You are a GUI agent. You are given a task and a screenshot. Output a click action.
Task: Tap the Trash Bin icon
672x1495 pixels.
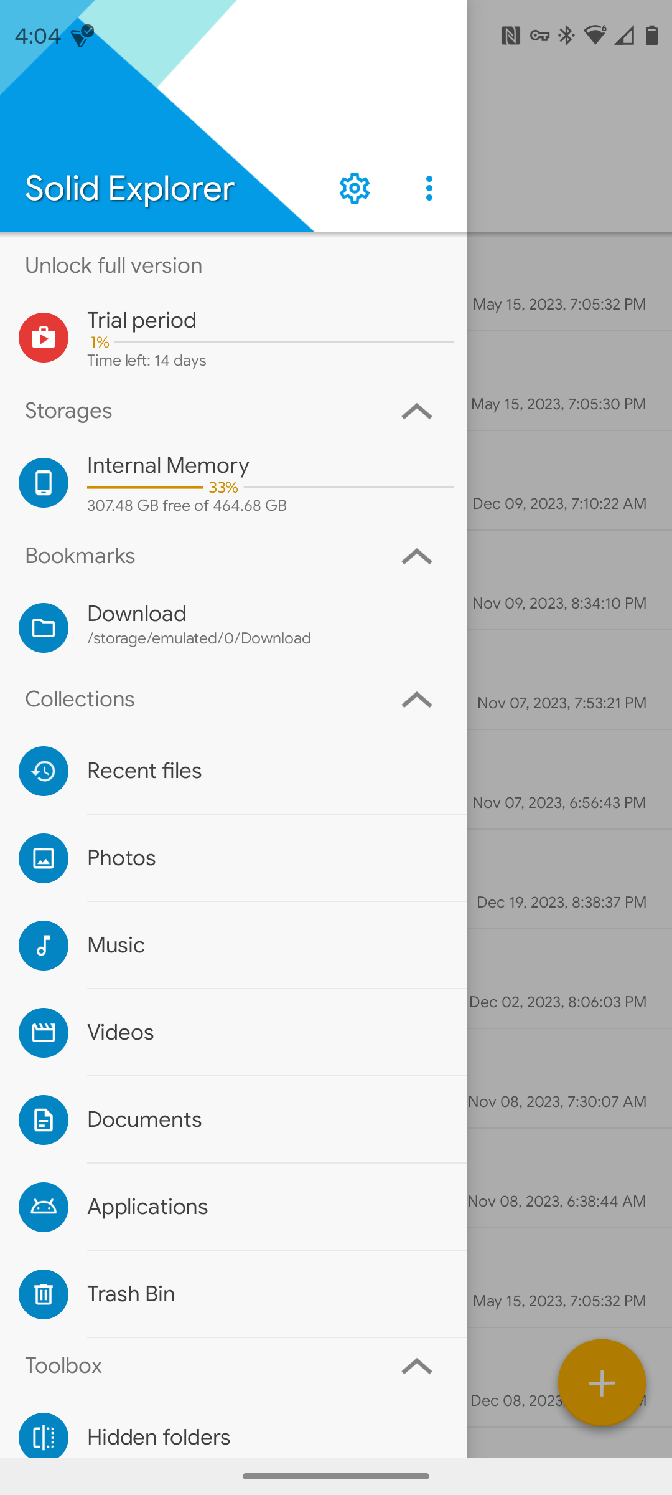[44, 1294]
